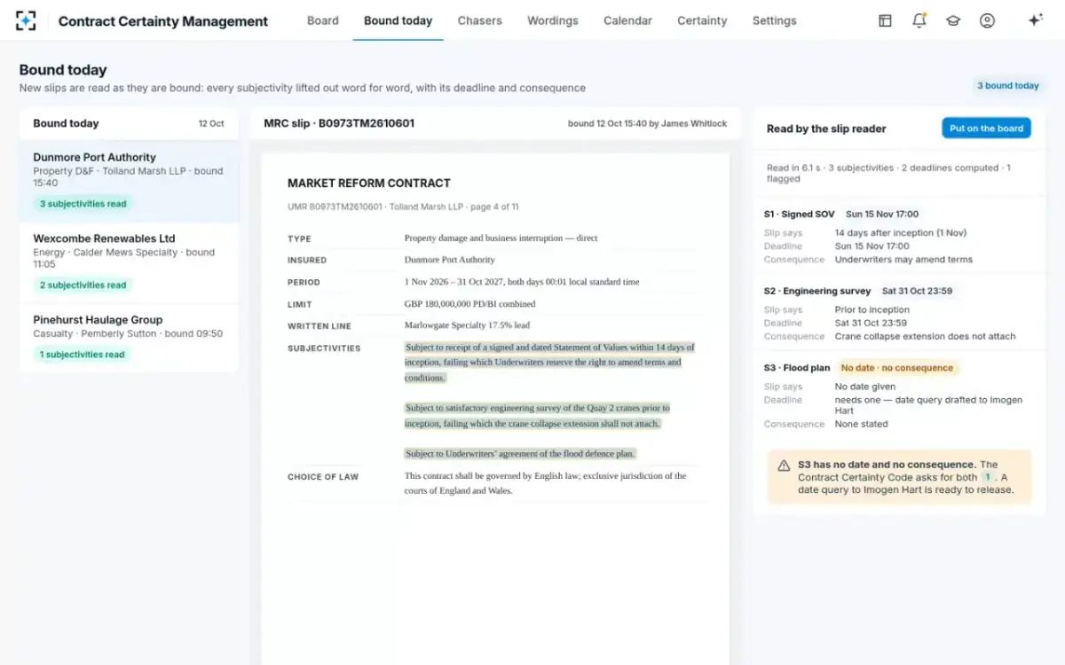This screenshot has height=665, width=1065.
Task: Open the user profile icon
Action: pyautogui.click(x=987, y=20)
